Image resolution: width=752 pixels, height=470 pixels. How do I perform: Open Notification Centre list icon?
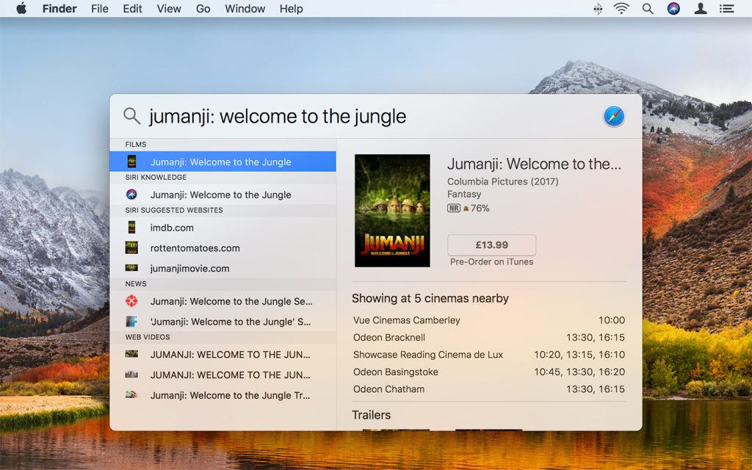[727, 9]
